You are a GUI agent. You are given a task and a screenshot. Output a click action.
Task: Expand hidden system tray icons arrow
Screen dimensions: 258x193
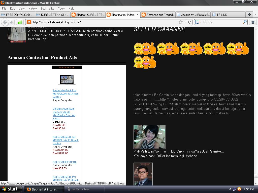(x=230, y=189)
